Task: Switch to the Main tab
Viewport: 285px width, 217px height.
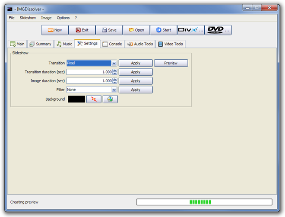Action: click(x=17, y=44)
